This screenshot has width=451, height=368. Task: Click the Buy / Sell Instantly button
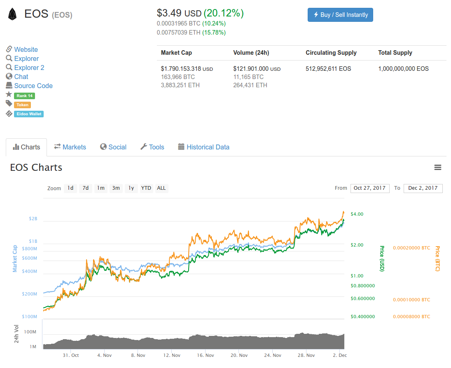[x=340, y=15]
